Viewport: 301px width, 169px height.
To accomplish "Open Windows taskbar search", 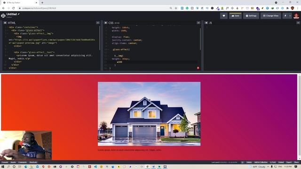I will click(8, 167).
